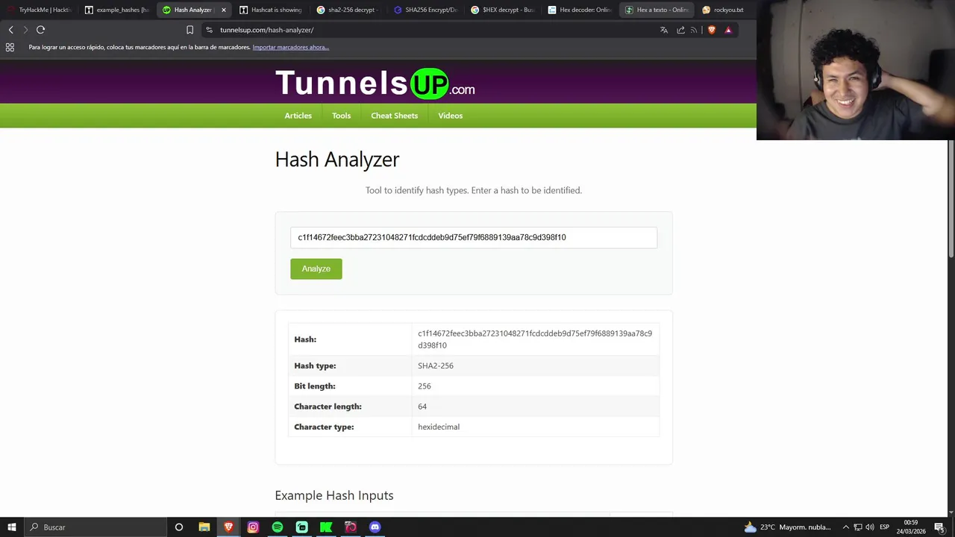This screenshot has height=537, width=955.
Task: Open the pink camera app in taskbar
Action: pos(351,527)
